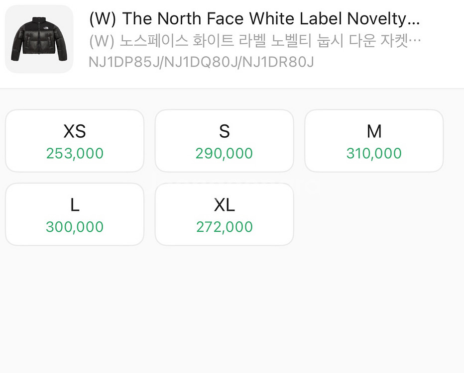Open The North Face White Label title
This screenshot has width=464, height=373.
(254, 19)
